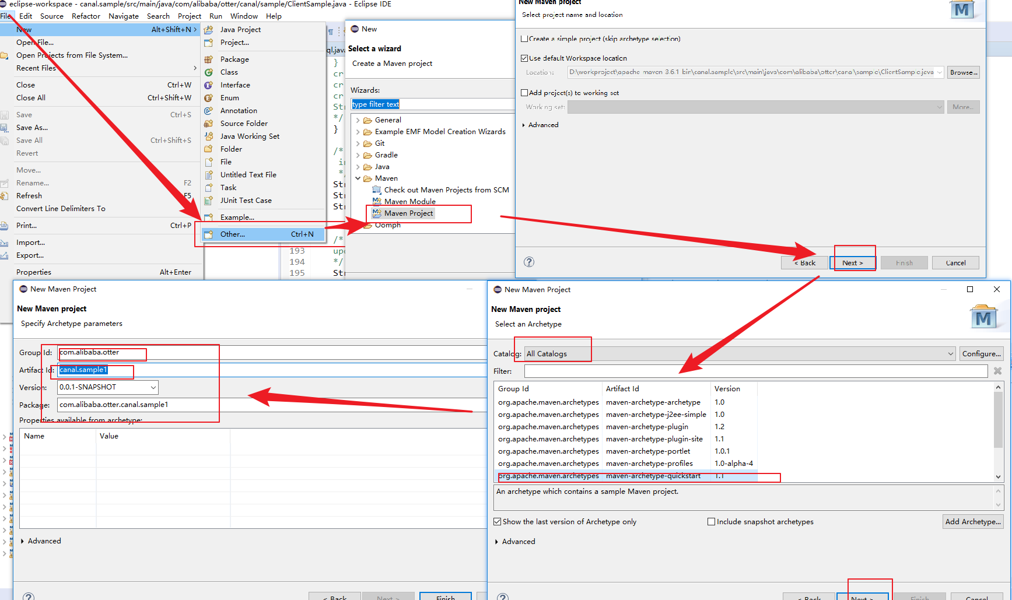Click the Configure... catalog button
Image resolution: width=1012 pixels, height=600 pixels.
981,353
